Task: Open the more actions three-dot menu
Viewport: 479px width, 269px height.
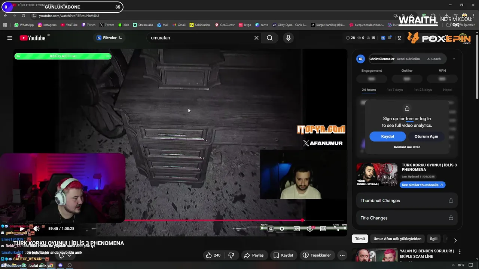Action: (x=342, y=255)
